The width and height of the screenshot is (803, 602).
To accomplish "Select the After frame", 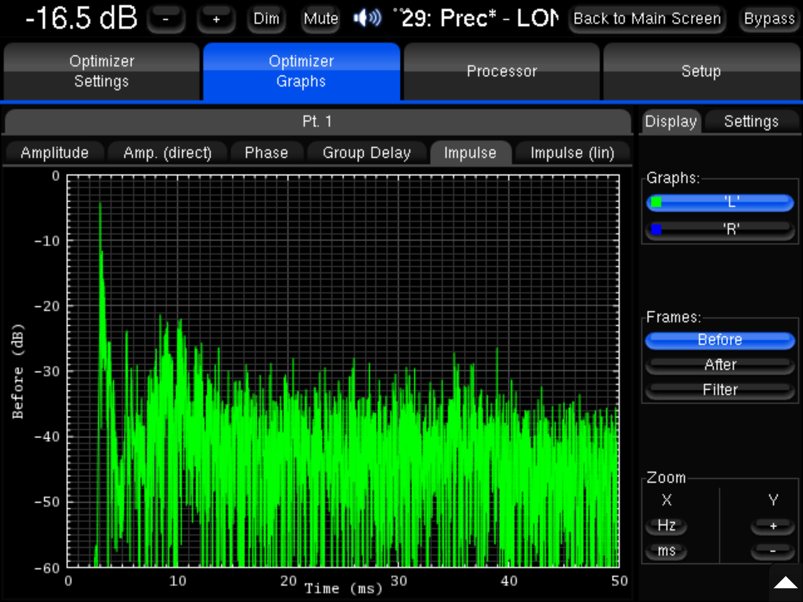I will [720, 365].
